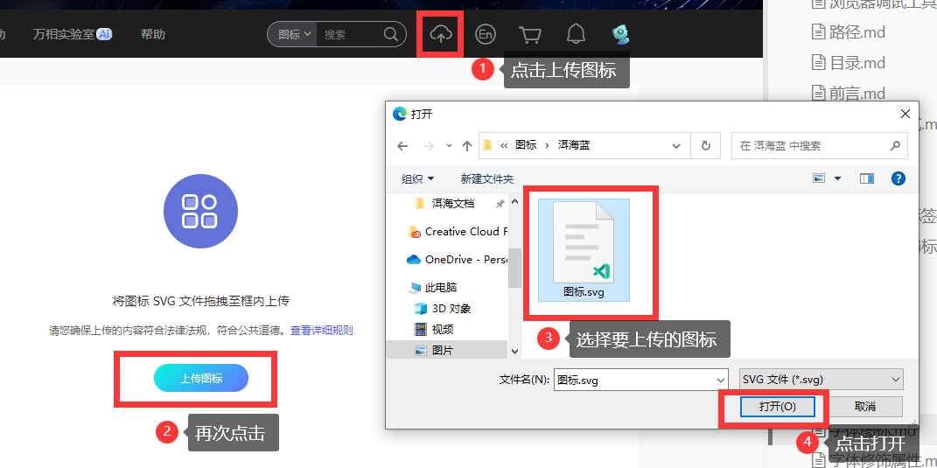Screen dimensions: 937x468
Task: Click the search magnifier icon in header
Action: [x=390, y=34]
